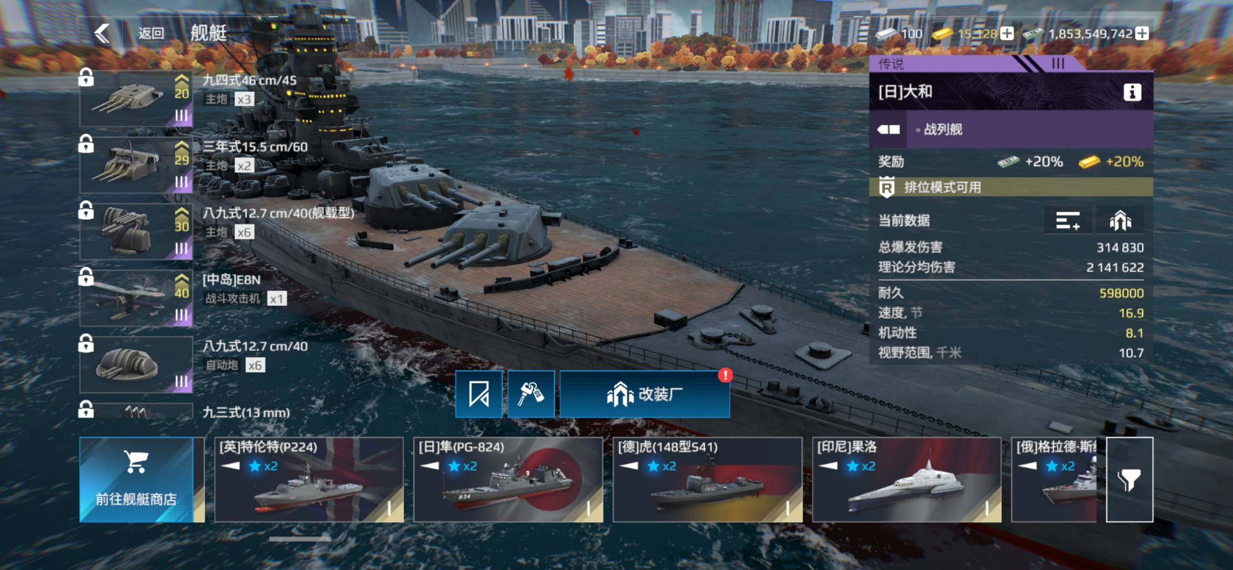The width and height of the screenshot is (1233, 570).
Task: Click the ship list horizontal scroll indicator
Action: [300, 539]
